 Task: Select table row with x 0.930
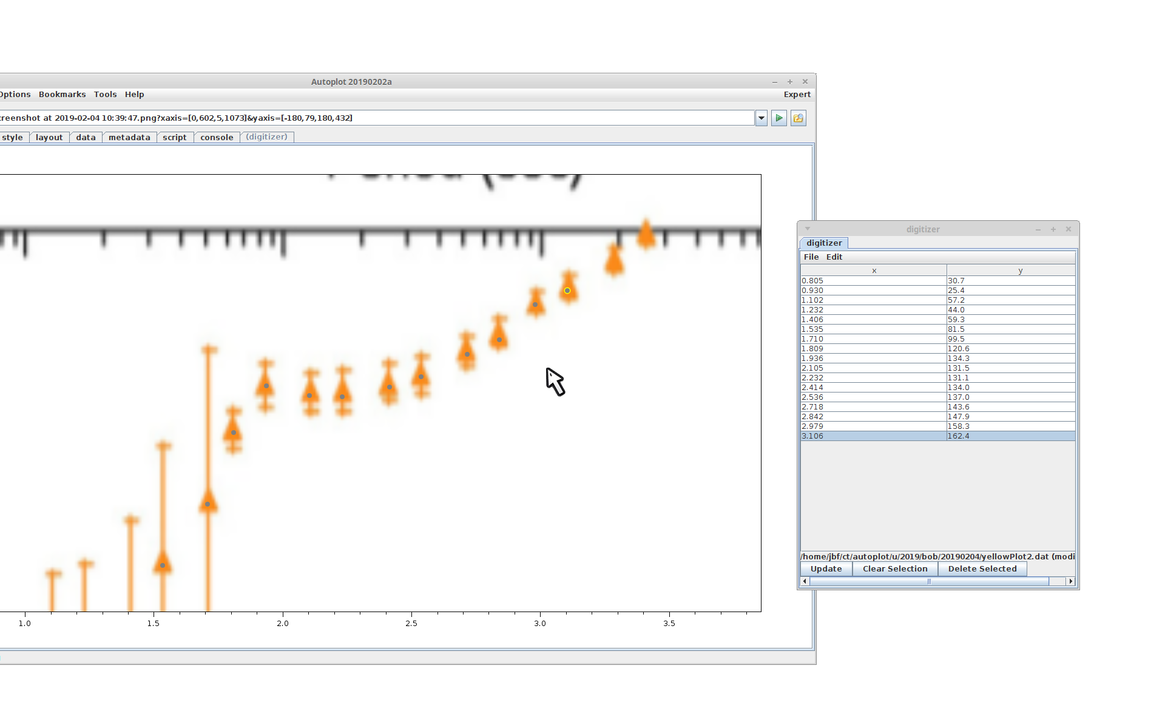[x=938, y=291]
